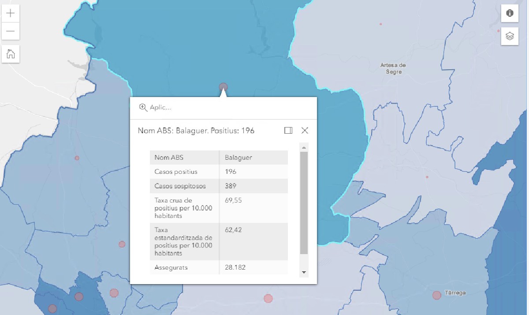Click the Balaguer marker above popup pointer
Screen dimensions: 529x315
[x=223, y=86]
